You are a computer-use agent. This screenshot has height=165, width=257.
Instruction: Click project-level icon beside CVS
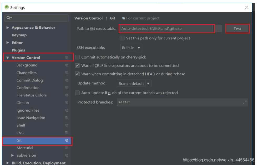coord(67,133)
